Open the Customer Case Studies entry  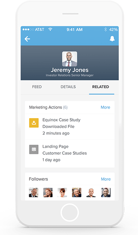point(70,153)
